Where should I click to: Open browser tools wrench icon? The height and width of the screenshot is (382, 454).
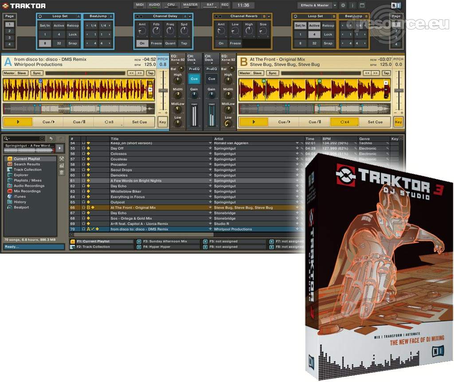click(62, 159)
